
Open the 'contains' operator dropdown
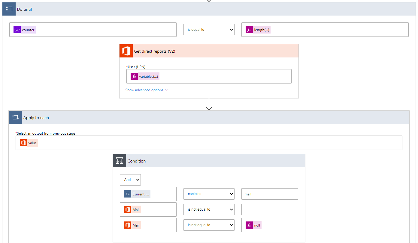209,194
